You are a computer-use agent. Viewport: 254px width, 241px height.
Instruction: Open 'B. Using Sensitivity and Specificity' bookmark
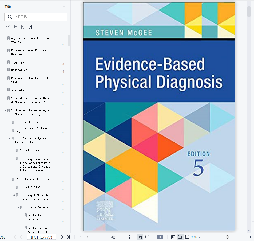[35, 165]
